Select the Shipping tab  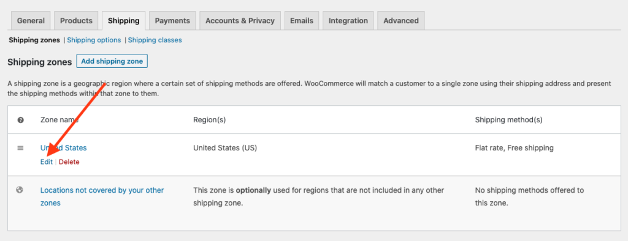124,21
